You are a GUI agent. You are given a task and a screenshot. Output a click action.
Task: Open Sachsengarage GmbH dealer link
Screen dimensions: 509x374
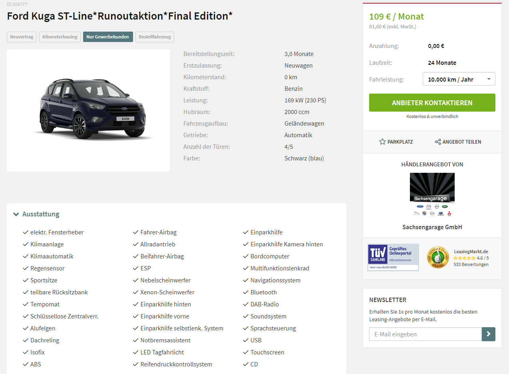432,227
